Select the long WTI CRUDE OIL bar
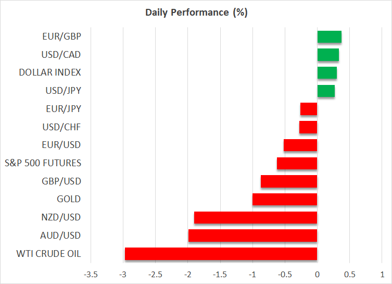Image resolution: width=392 pixels, height=284 pixels. click(221, 254)
